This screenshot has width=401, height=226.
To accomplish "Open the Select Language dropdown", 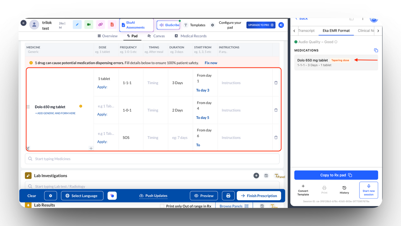I will (x=81, y=196).
